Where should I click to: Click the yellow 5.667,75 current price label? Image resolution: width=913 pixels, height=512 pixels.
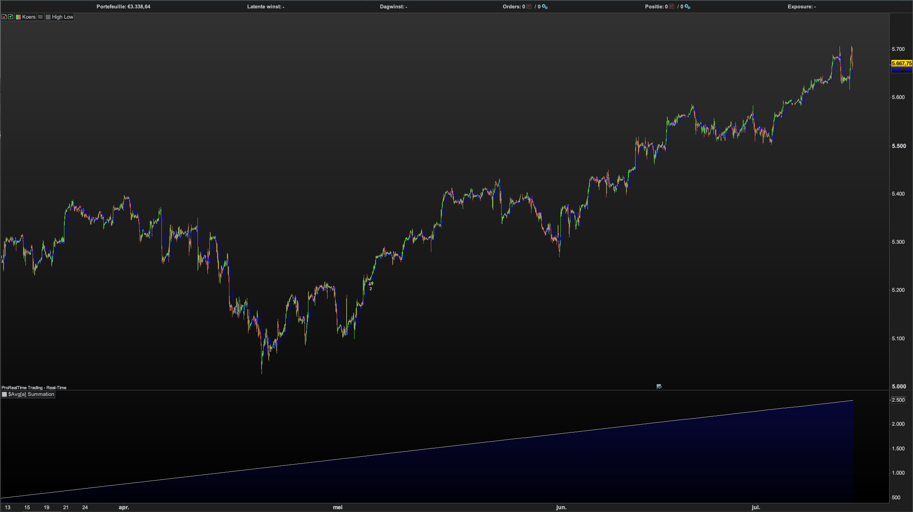[901, 63]
